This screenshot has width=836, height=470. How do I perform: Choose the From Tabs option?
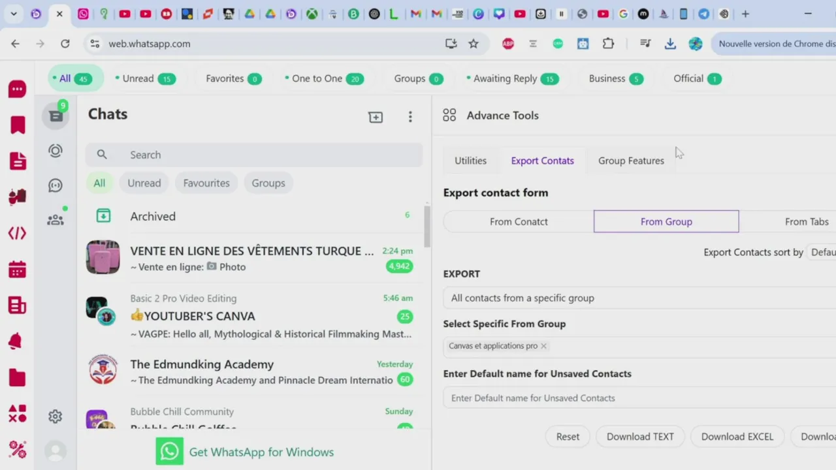coord(807,221)
